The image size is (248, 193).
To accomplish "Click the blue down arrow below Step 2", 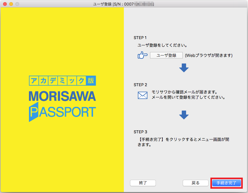I will click(184, 115).
